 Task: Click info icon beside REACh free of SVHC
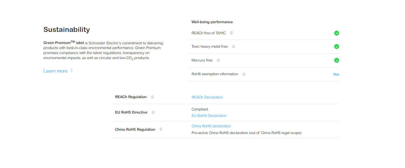coord(232,33)
